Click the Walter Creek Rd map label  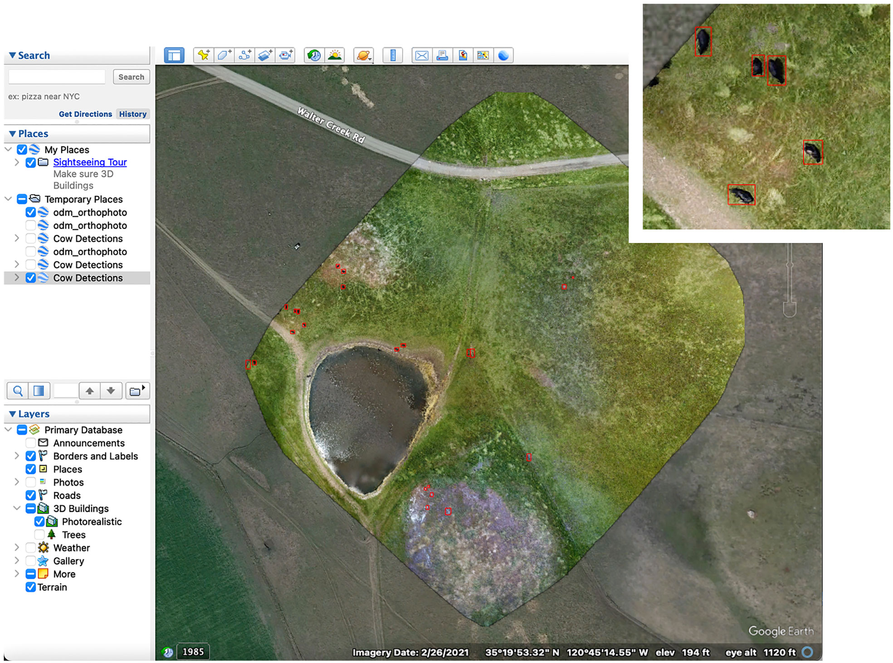point(331,126)
